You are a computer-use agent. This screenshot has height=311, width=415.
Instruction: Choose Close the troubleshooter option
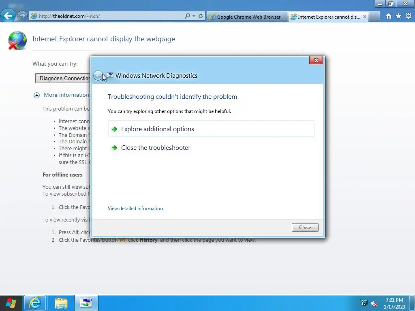(211, 147)
